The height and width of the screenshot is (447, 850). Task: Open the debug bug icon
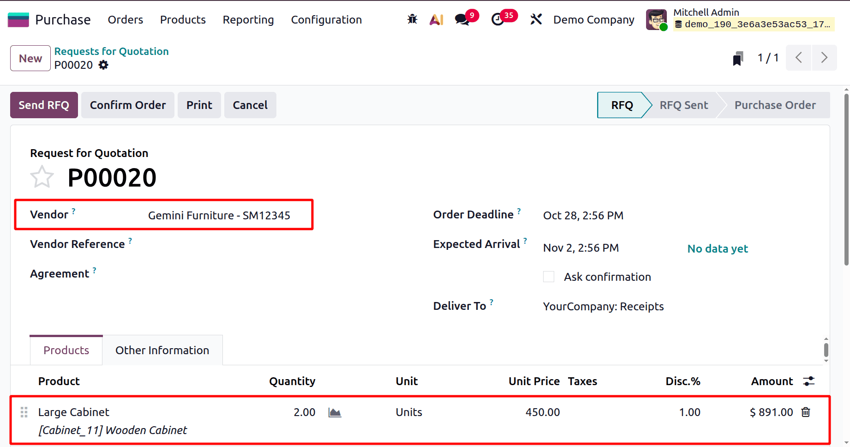tap(412, 19)
